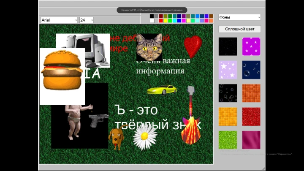
Task: Choose the green glitter background
Action: (228, 140)
